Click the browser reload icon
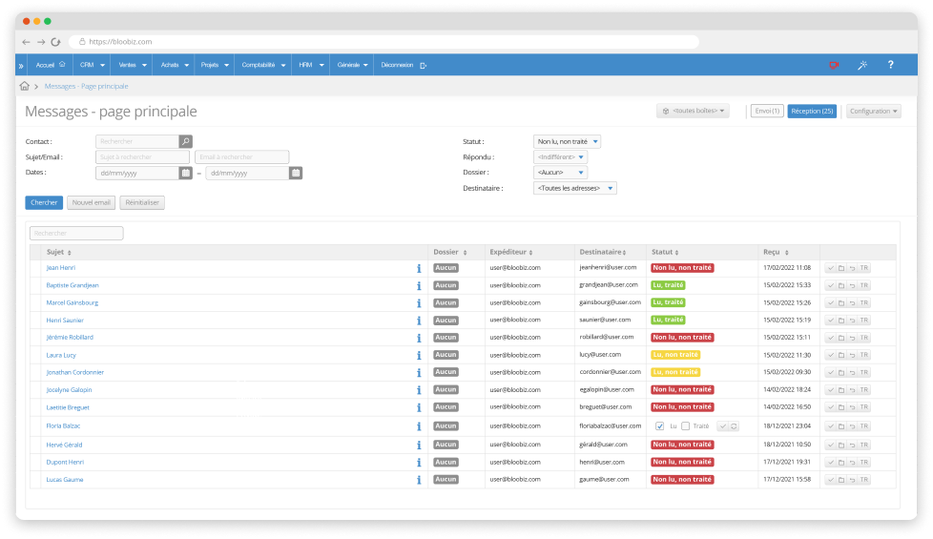933x539 pixels. 55,42
